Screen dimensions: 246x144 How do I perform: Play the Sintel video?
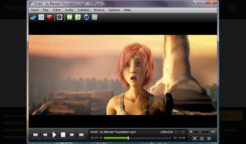point(54,135)
